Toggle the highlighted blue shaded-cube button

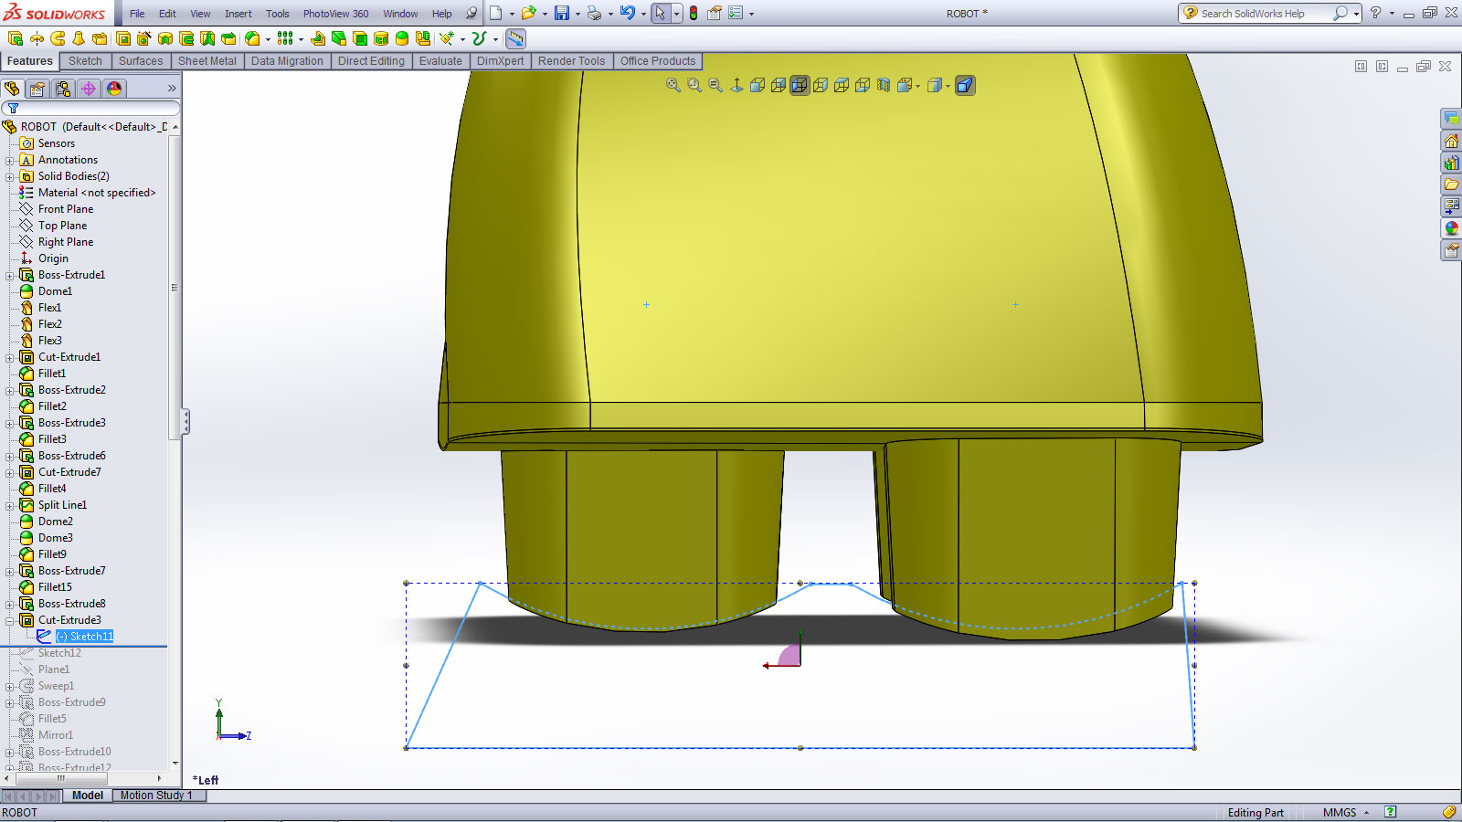coord(965,85)
